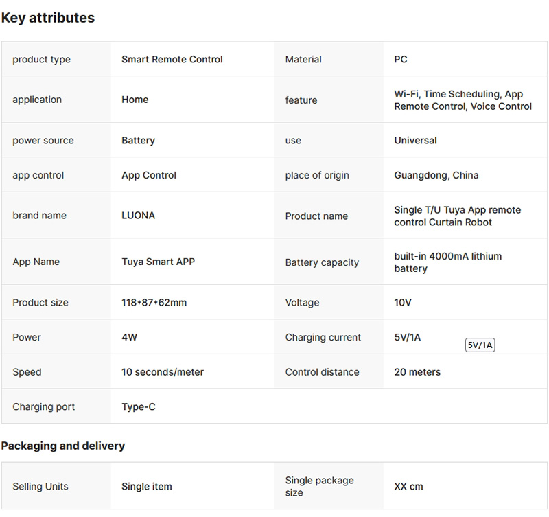Select the "LUONA" brand name value

click(x=139, y=216)
